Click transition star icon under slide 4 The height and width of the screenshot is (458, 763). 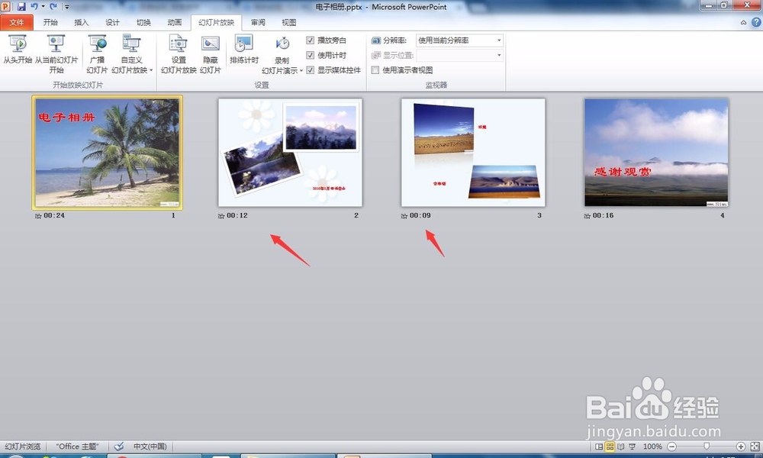[587, 215]
